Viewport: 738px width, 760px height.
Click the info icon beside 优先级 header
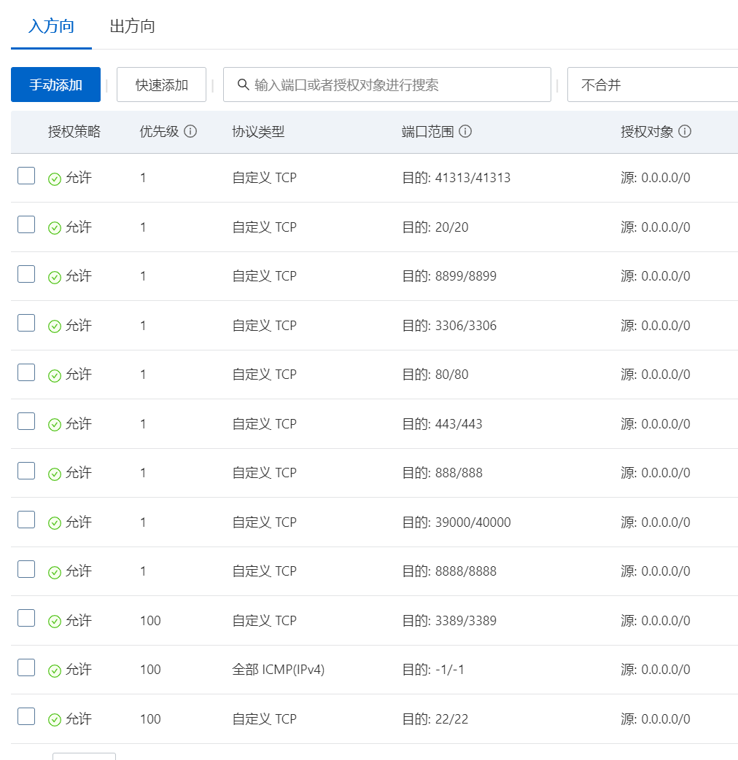coord(190,132)
